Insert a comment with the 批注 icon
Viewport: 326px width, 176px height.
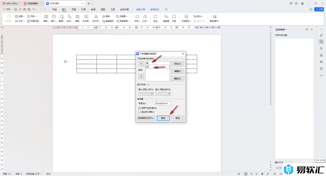point(155,18)
